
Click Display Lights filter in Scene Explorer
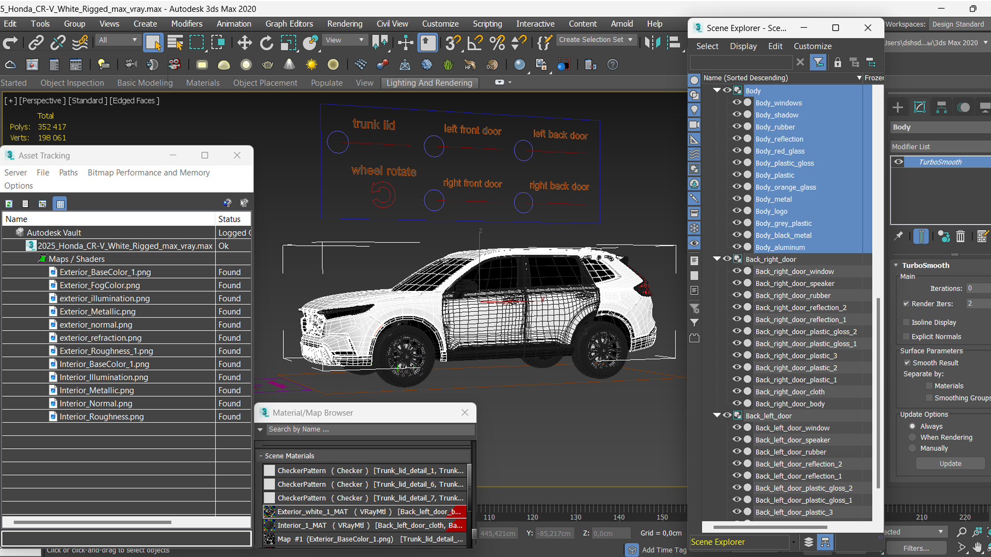(x=695, y=110)
